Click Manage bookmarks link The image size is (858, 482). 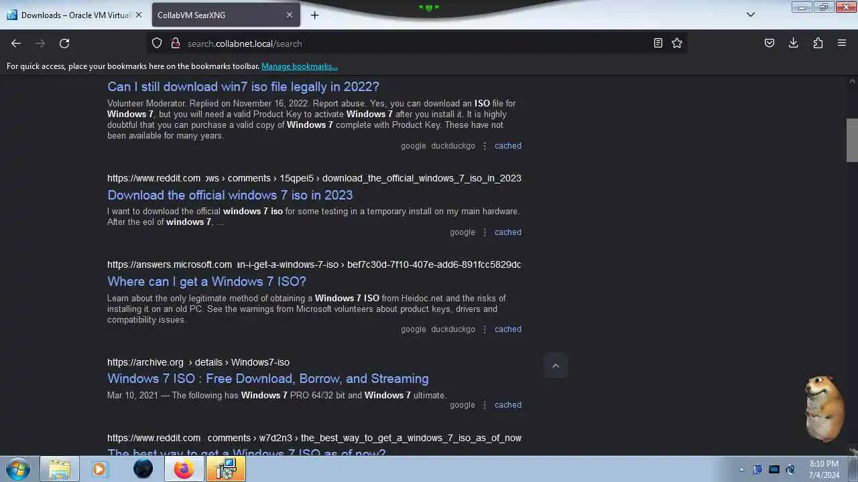coord(300,66)
